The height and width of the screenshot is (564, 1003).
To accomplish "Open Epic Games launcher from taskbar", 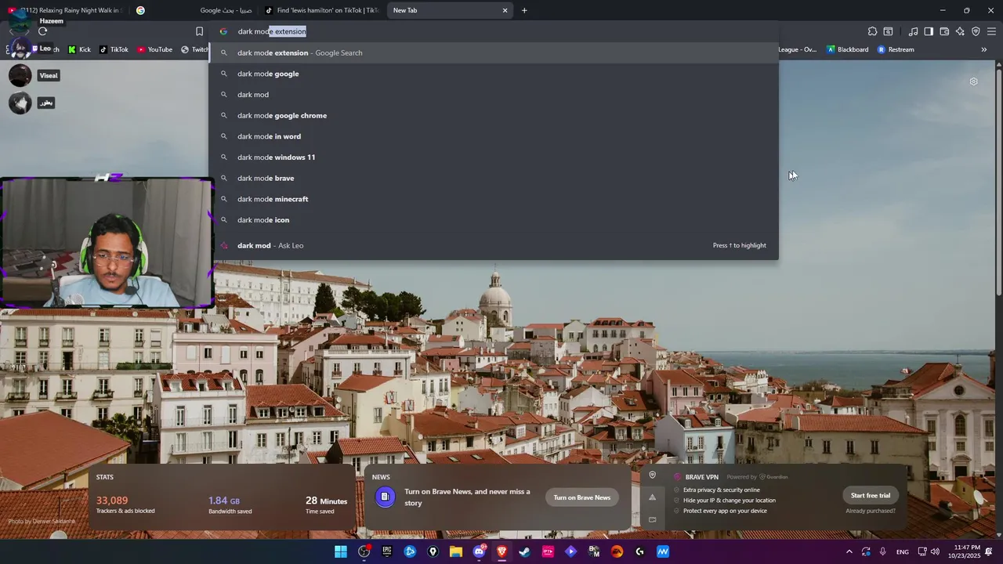I will [386, 551].
